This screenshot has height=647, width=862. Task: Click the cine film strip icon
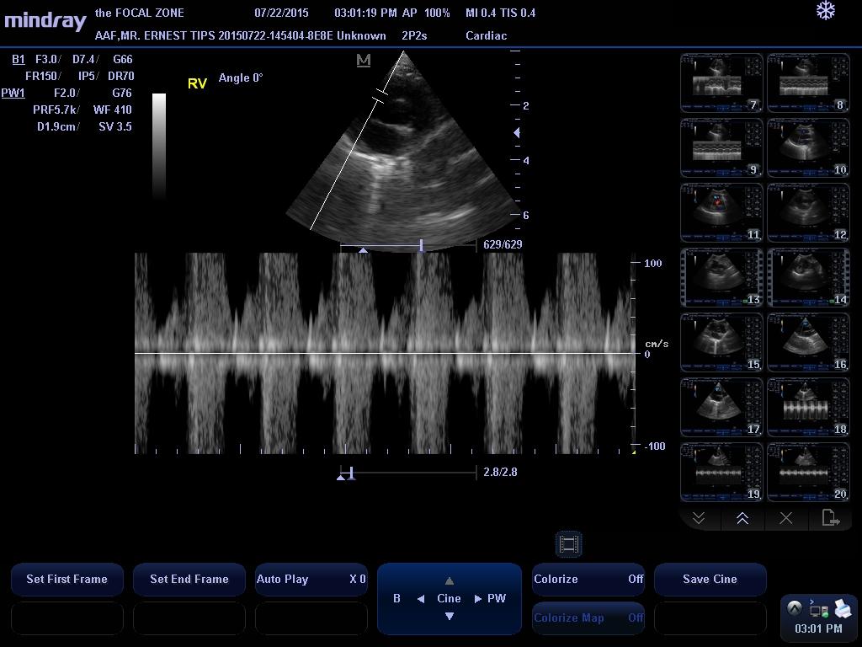tap(568, 544)
